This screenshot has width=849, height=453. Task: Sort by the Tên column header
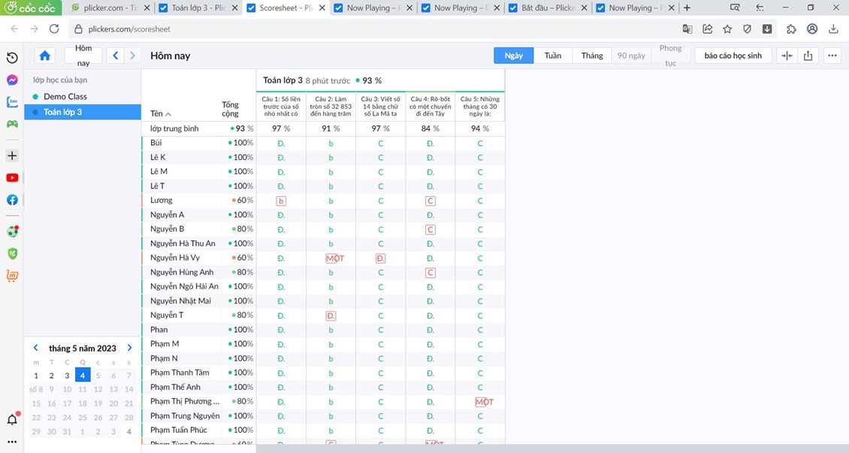160,114
